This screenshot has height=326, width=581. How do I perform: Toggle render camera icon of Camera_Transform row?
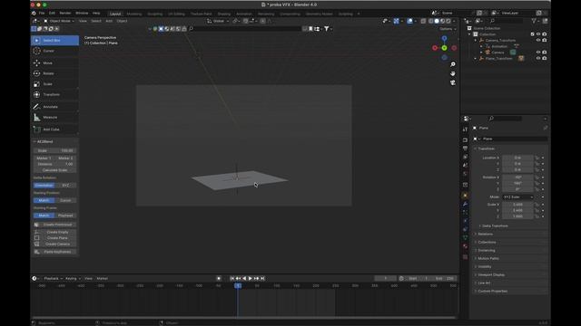click(545, 40)
